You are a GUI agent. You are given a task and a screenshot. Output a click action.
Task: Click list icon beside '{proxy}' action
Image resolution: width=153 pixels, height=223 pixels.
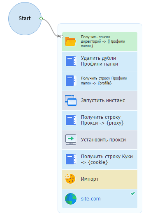71,120
